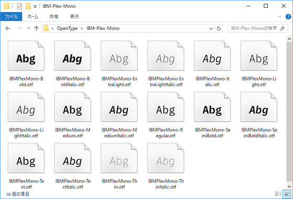Select IBMPlexMono-Thin.otf file icon
The image size is (293, 199).
click(x=119, y=158)
